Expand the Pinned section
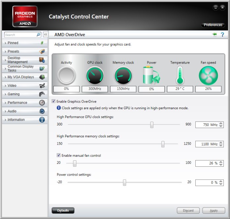The image size is (230, 219). (x=5, y=43)
